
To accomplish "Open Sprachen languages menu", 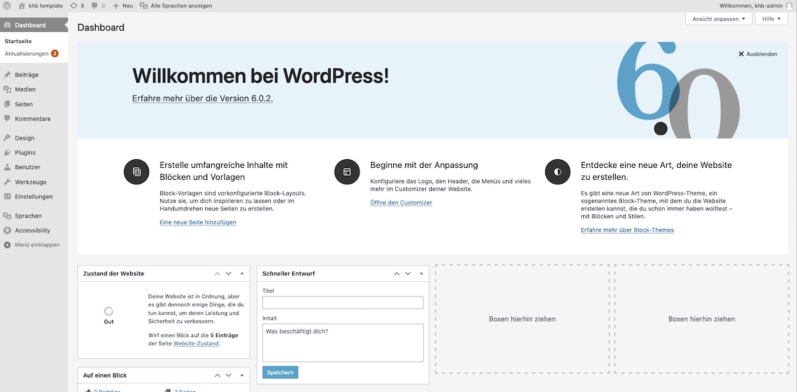I will (34, 216).
